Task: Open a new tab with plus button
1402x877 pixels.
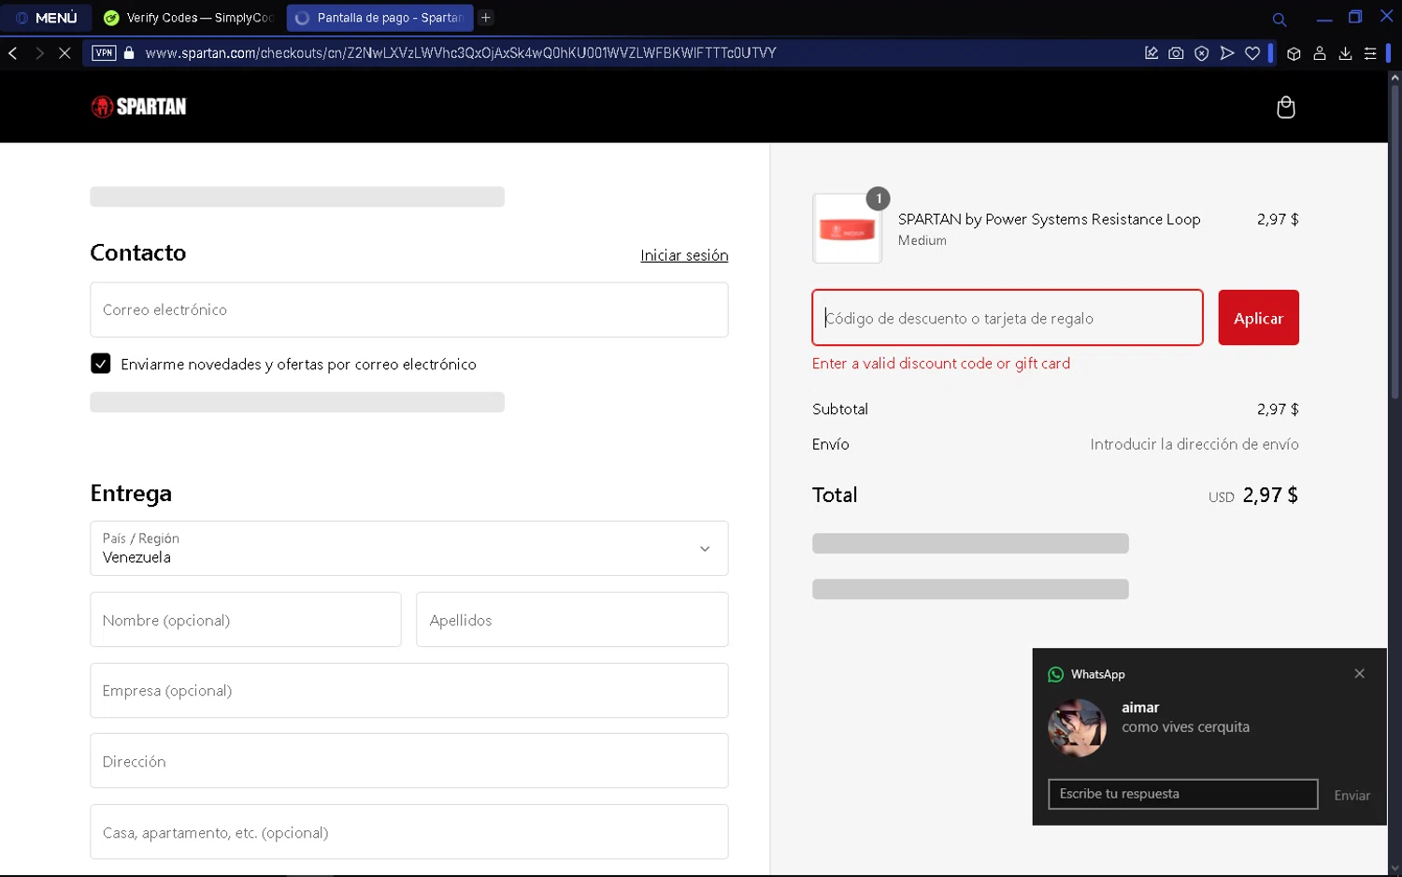Action: [486, 18]
